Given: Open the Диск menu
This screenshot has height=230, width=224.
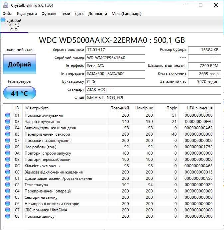Looking at the screenshot, I should [x=79, y=14].
